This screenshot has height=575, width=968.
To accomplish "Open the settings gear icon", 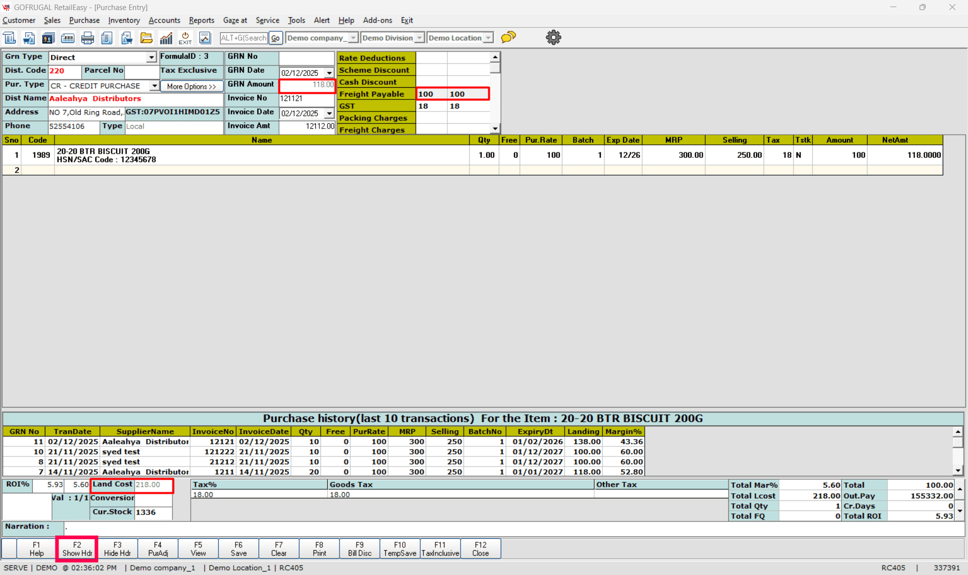I will coord(553,37).
